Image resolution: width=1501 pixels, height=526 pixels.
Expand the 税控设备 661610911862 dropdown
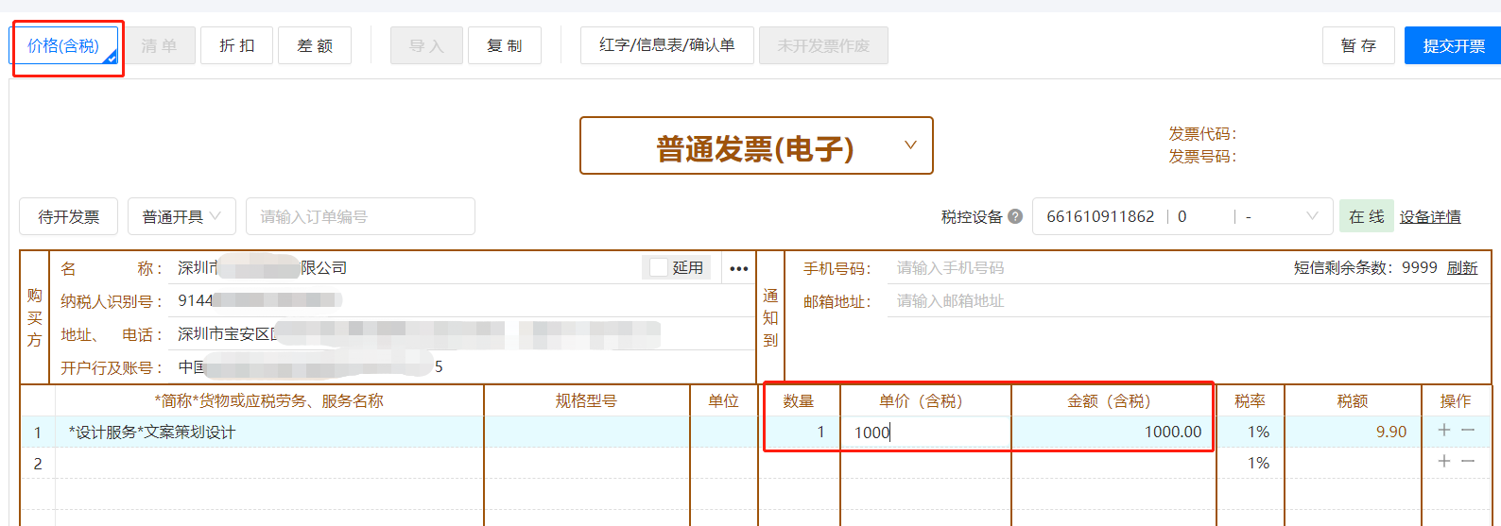[1182, 216]
